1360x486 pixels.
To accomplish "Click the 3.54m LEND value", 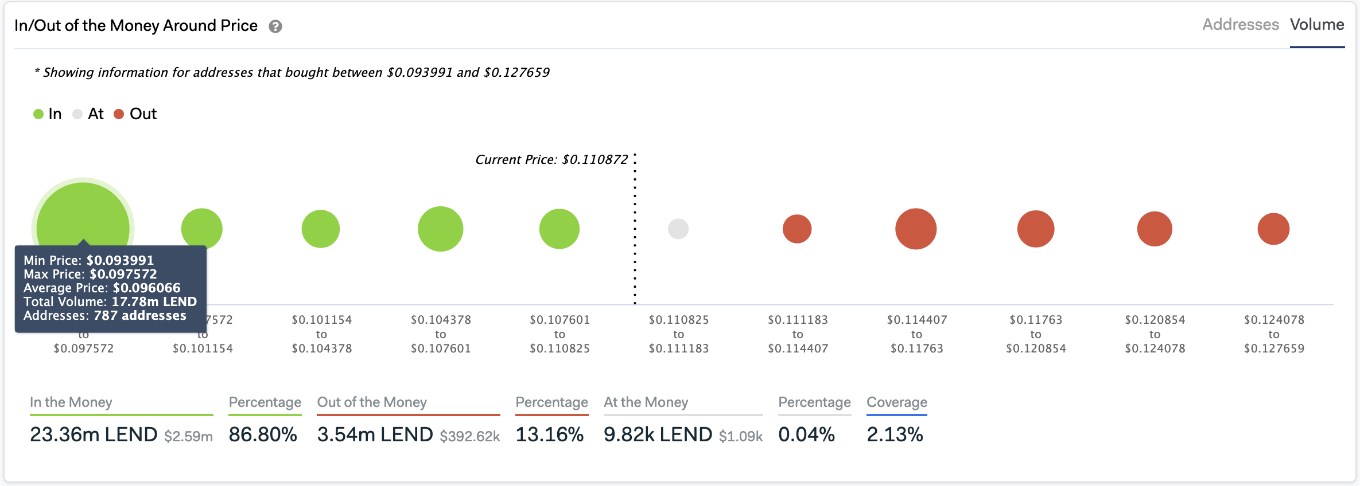I will click(375, 434).
